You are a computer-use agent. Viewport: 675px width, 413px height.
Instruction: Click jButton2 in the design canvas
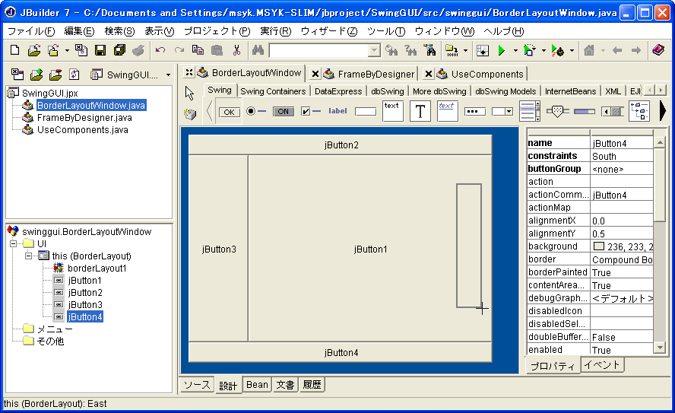[x=341, y=145]
